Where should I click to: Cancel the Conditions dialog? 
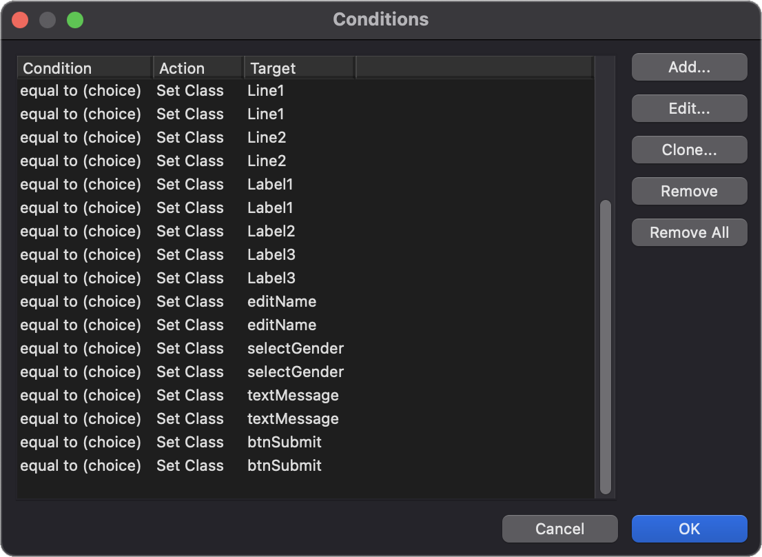point(559,529)
